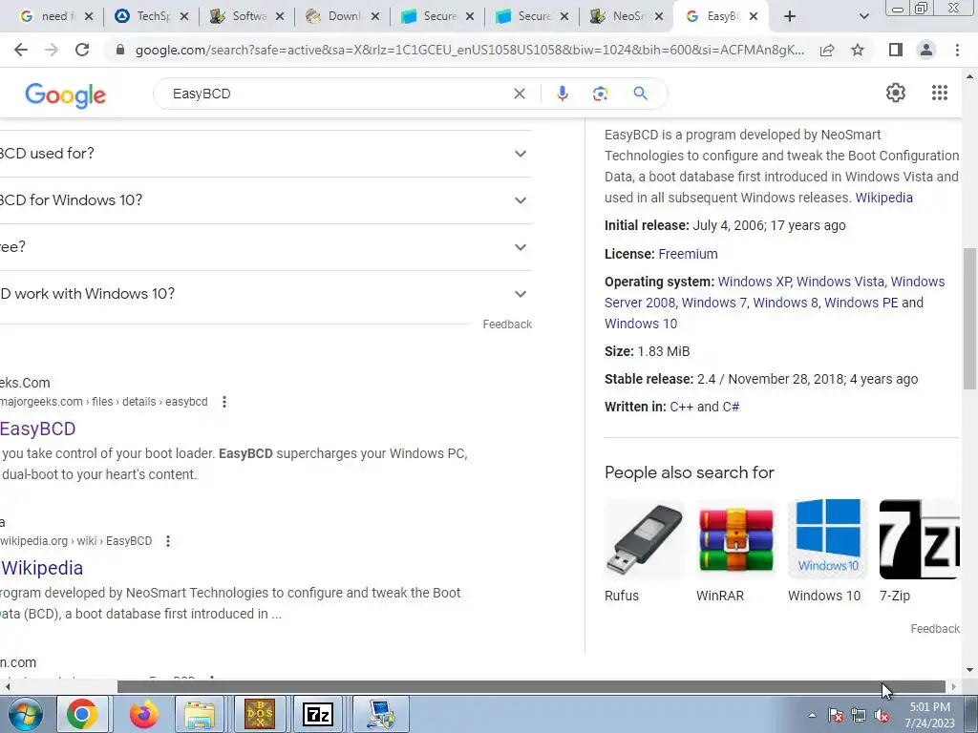Launch Chrome from the taskbar

(82, 714)
